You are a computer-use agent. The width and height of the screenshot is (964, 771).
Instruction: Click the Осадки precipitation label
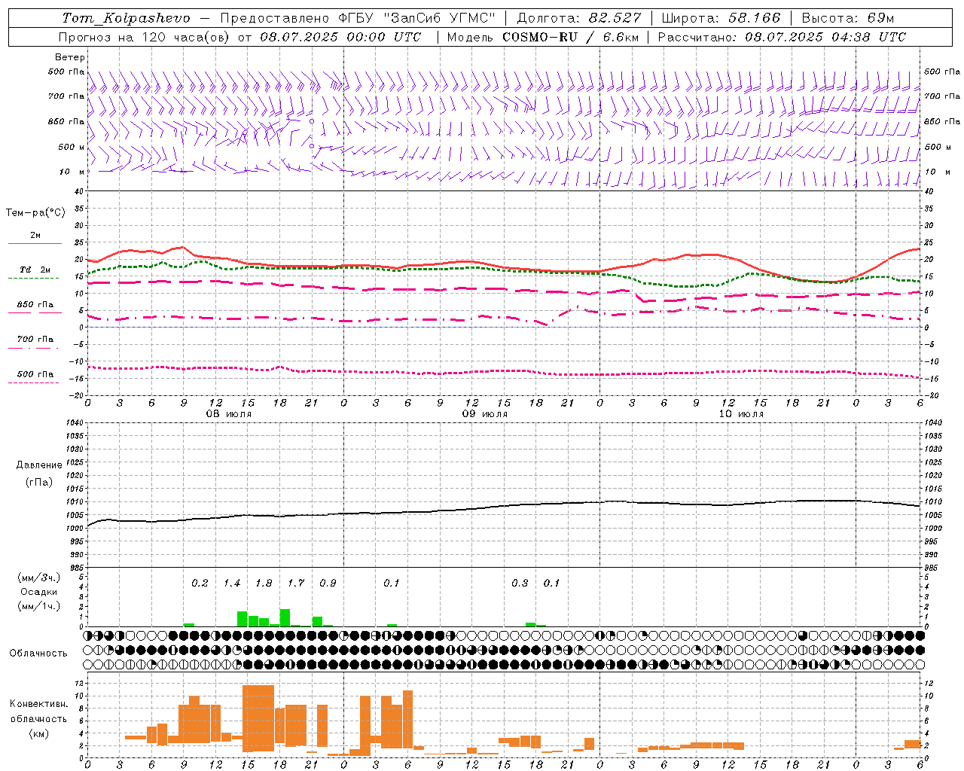tap(39, 592)
